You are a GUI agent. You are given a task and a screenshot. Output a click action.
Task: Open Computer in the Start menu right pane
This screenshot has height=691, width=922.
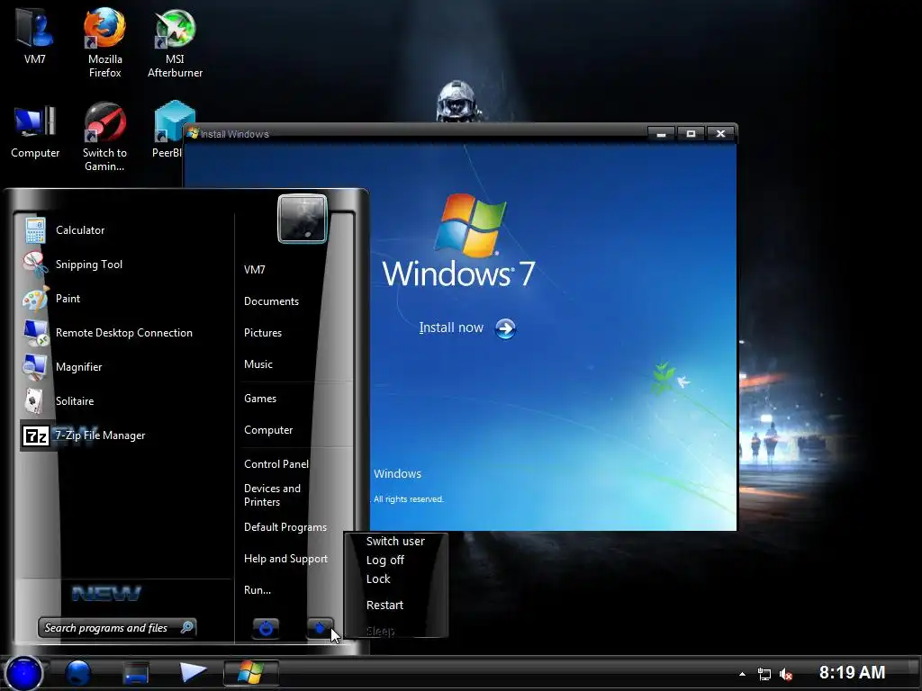tap(268, 430)
